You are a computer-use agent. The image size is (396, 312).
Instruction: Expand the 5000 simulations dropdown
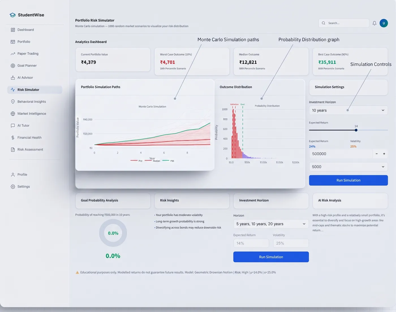(x=348, y=167)
